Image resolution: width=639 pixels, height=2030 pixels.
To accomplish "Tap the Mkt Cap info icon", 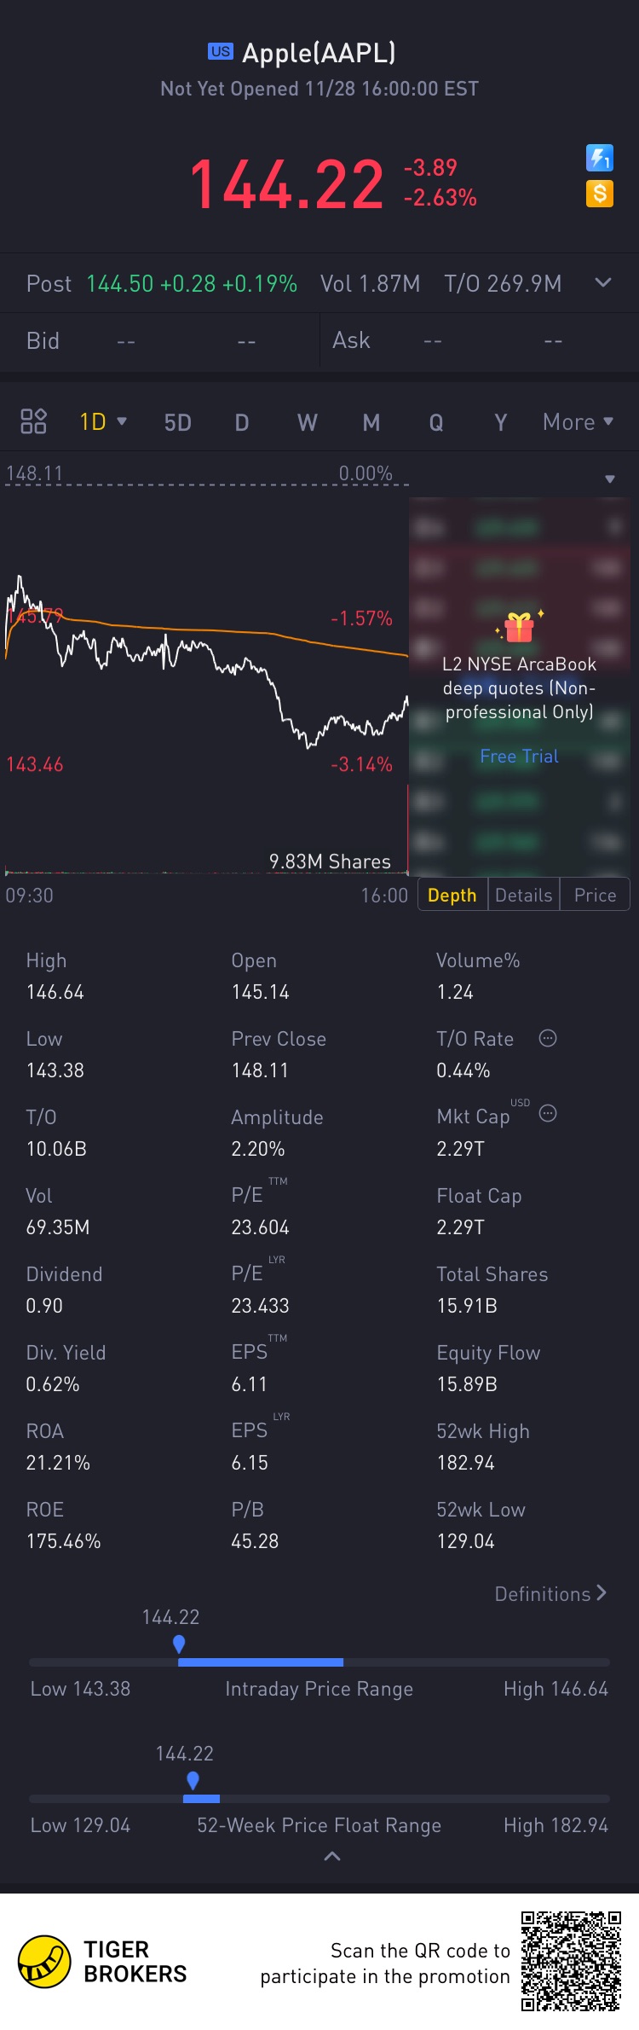I will click(x=548, y=1113).
